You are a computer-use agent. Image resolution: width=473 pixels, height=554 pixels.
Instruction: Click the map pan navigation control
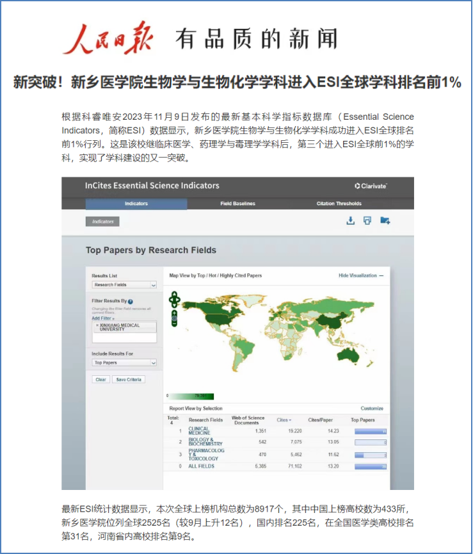pos(173,299)
